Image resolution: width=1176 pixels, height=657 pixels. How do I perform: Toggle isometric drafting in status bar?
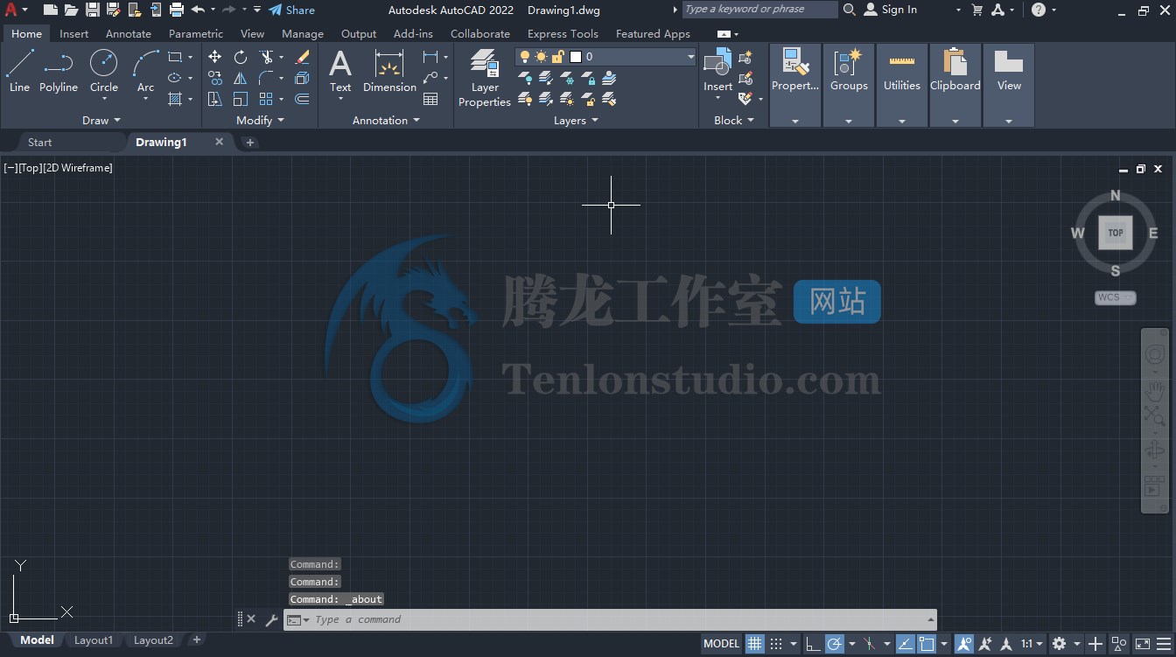tap(870, 644)
